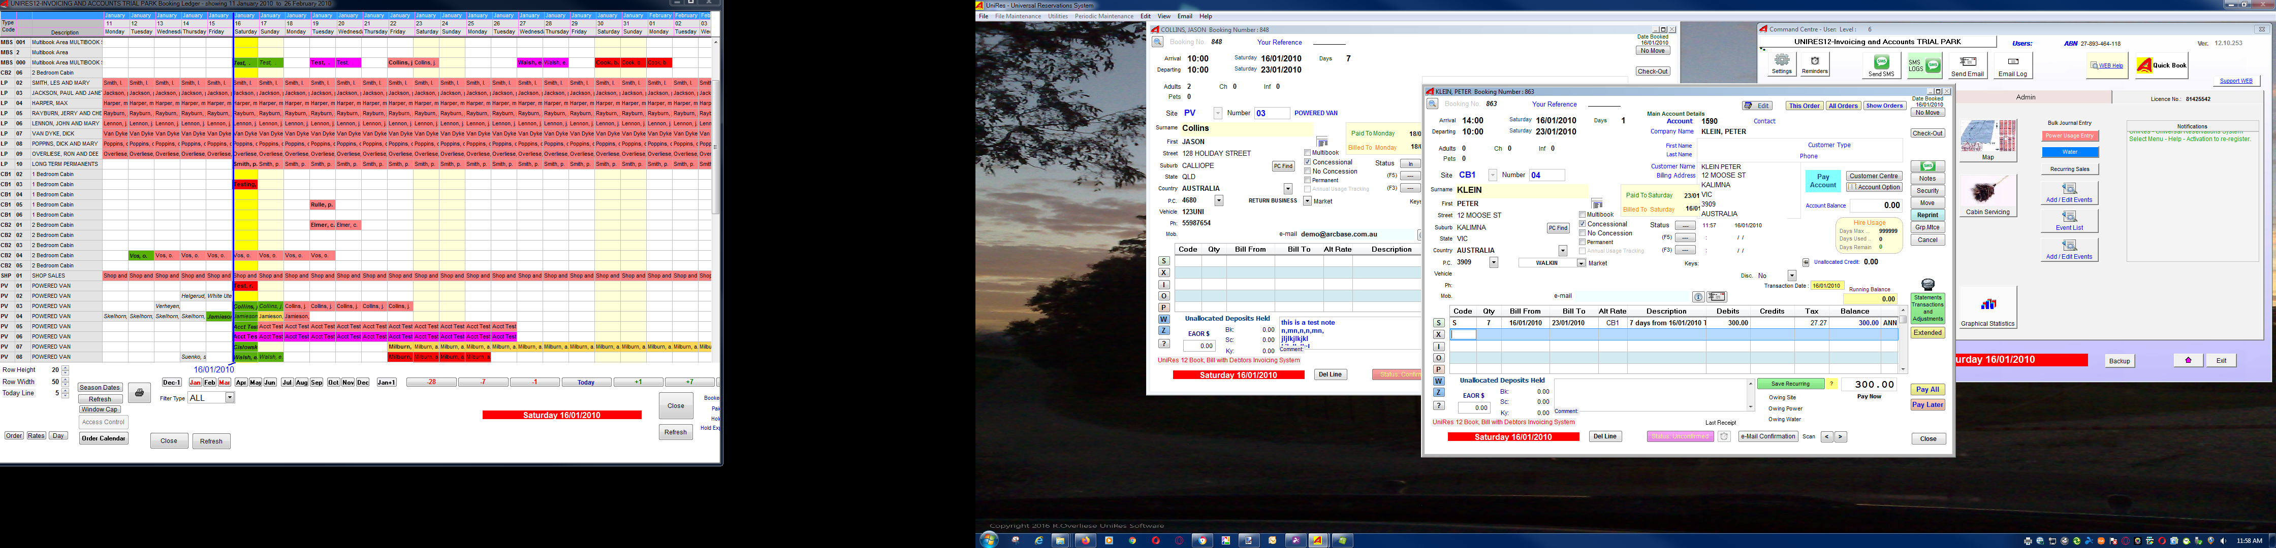Screen dimensions: 2276x548
Task: Click printer icon in Booking Ledger
Action: (x=139, y=393)
